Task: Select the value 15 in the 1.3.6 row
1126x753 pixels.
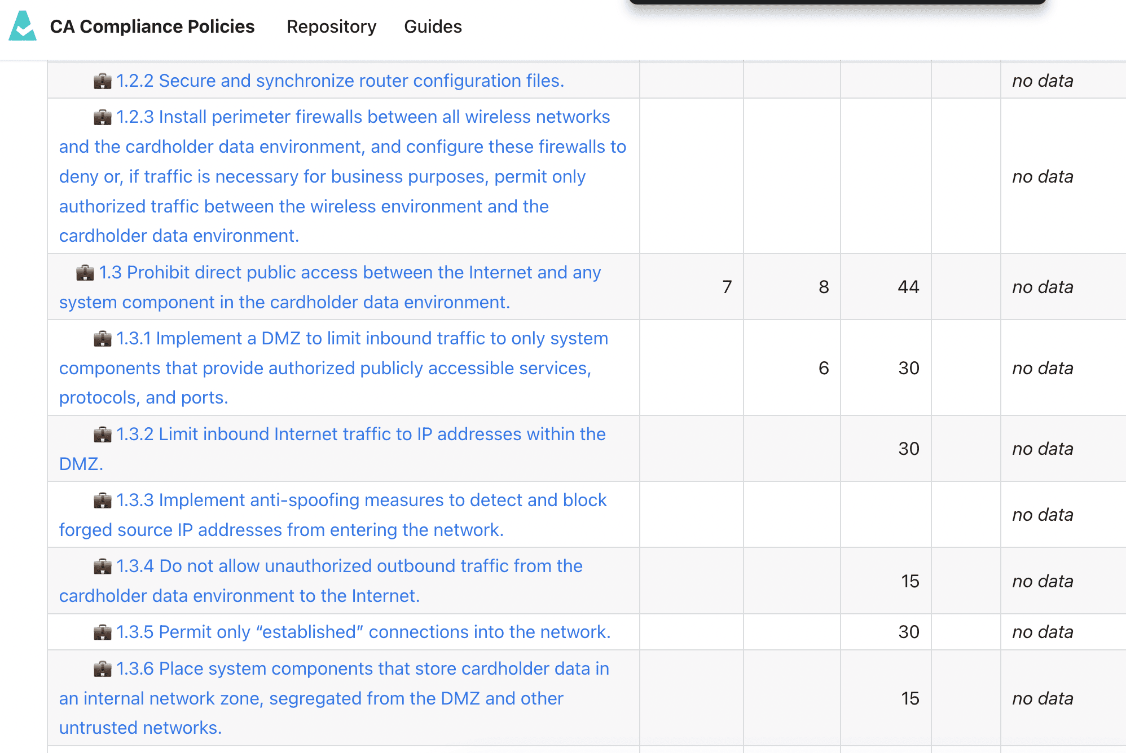Action: (x=910, y=698)
